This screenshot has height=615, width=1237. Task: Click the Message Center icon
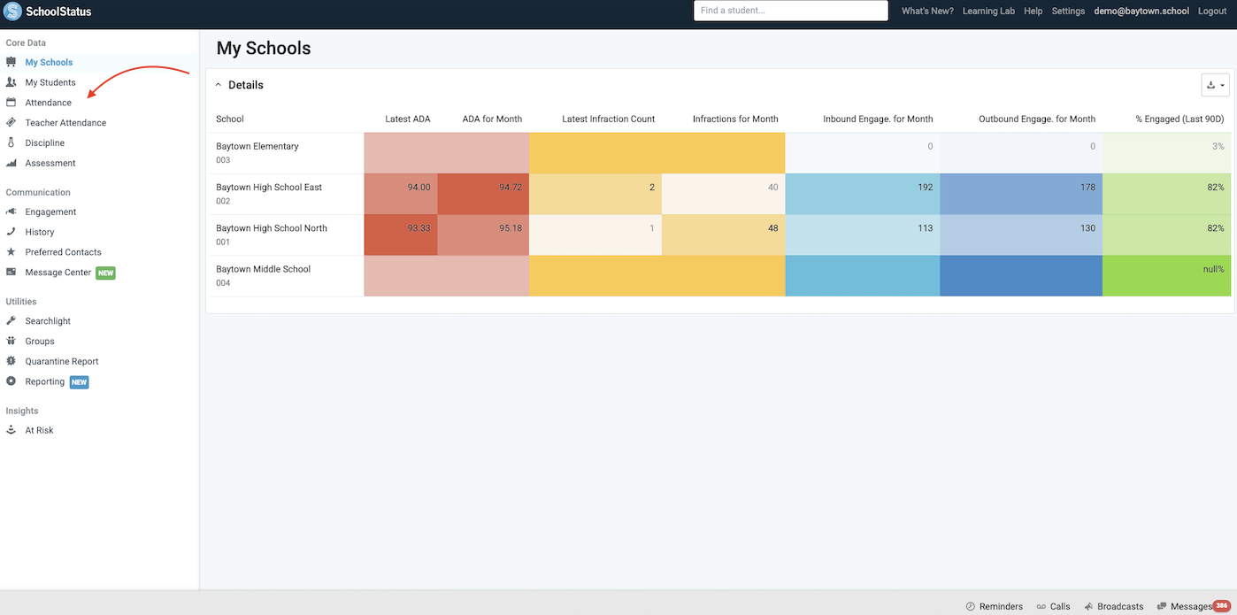(12, 272)
